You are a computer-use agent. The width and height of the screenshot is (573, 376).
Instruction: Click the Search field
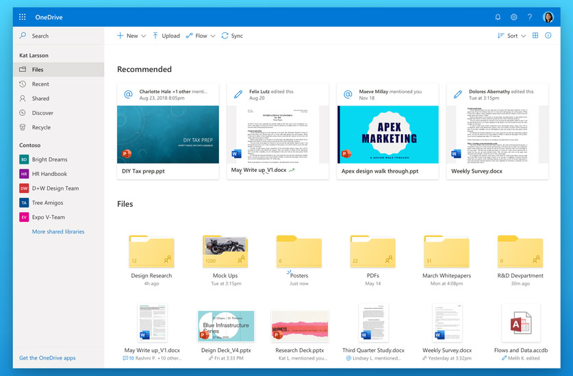(x=58, y=36)
